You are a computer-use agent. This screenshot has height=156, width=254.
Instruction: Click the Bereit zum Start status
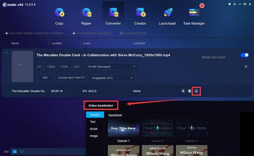(x=213, y=57)
